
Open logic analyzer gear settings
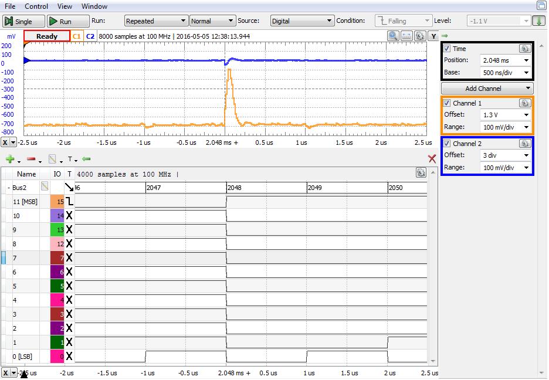(x=421, y=172)
